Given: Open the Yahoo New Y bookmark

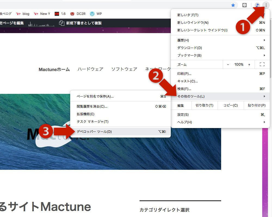Looking at the screenshot, I should [42, 14].
